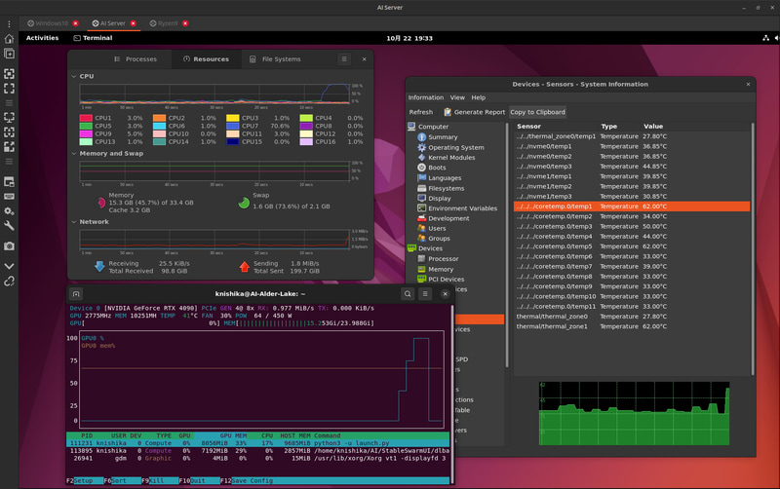Click the red Sending arrow icon
Image resolution: width=780 pixels, height=489 pixels.
pyautogui.click(x=245, y=267)
